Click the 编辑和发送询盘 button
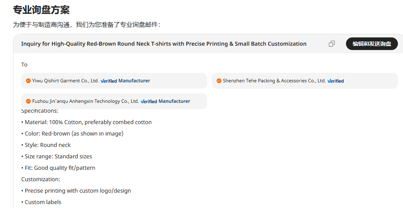 click(372, 44)
